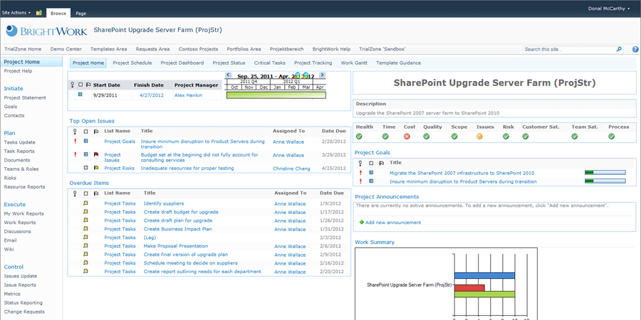Open Issue Reports in the sidebar
This screenshot has width=641, height=320.
(20, 285)
